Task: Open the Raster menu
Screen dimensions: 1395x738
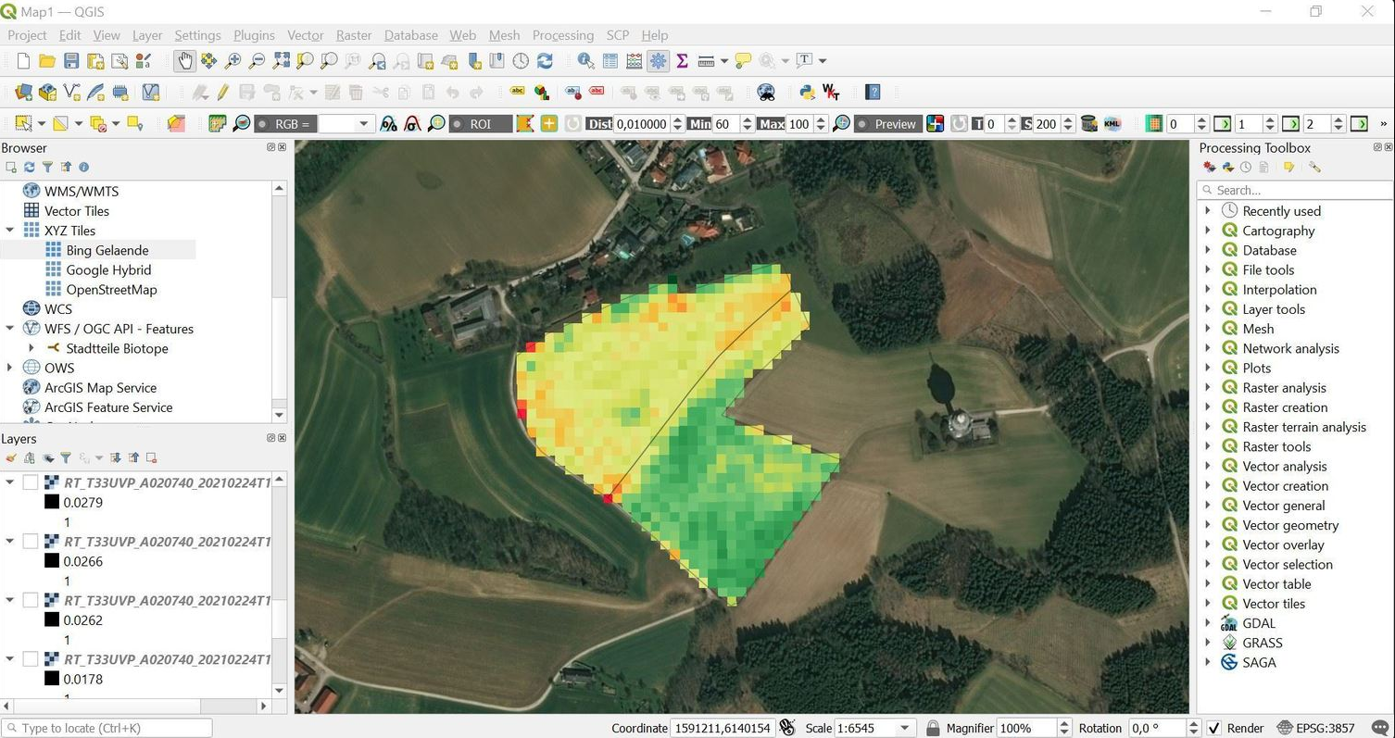Action: [353, 35]
